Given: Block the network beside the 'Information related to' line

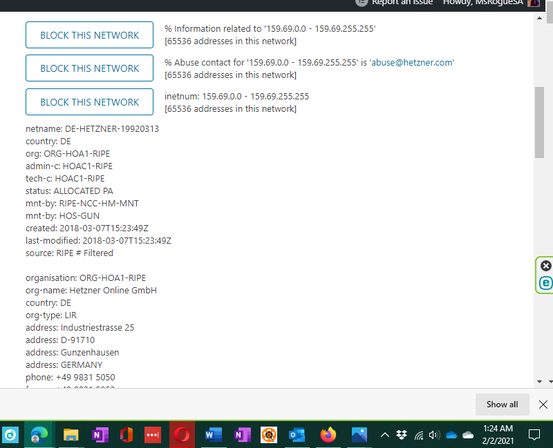Looking at the screenshot, I should tap(89, 35).
